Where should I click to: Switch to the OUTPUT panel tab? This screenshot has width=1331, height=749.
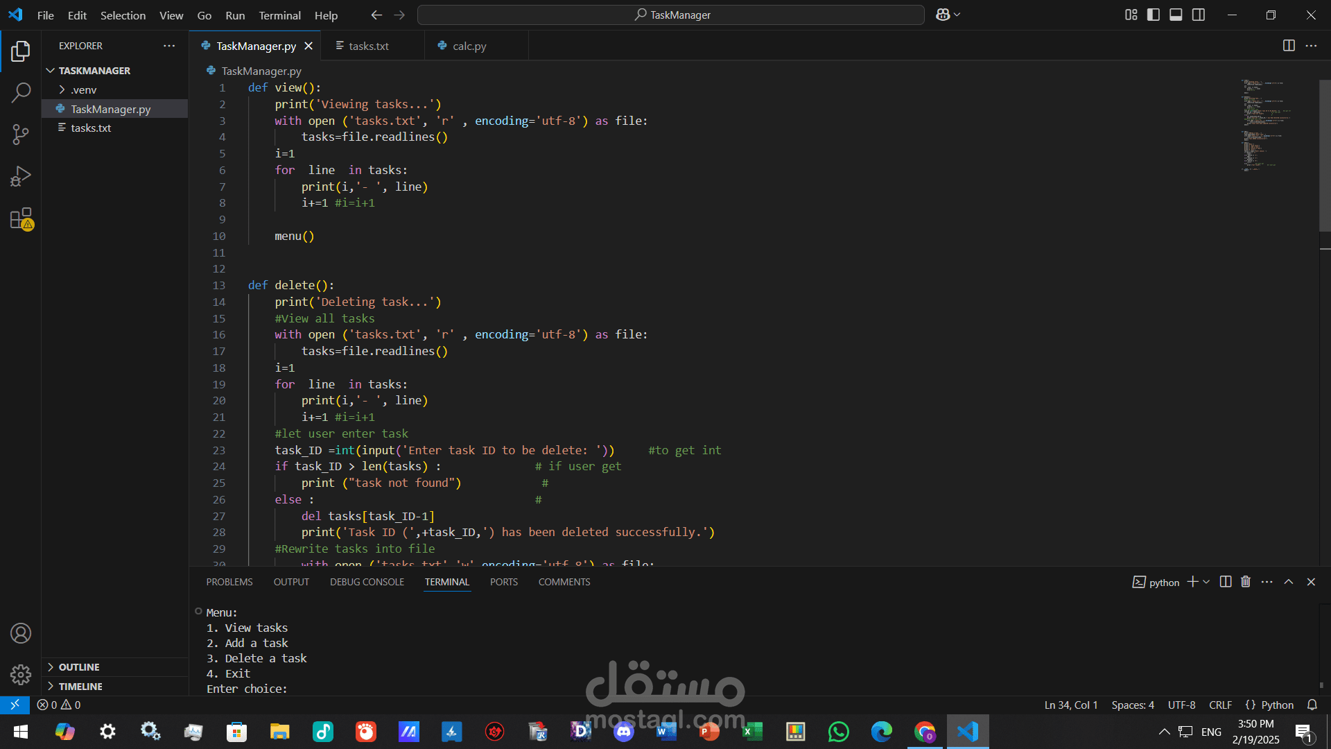click(x=291, y=582)
